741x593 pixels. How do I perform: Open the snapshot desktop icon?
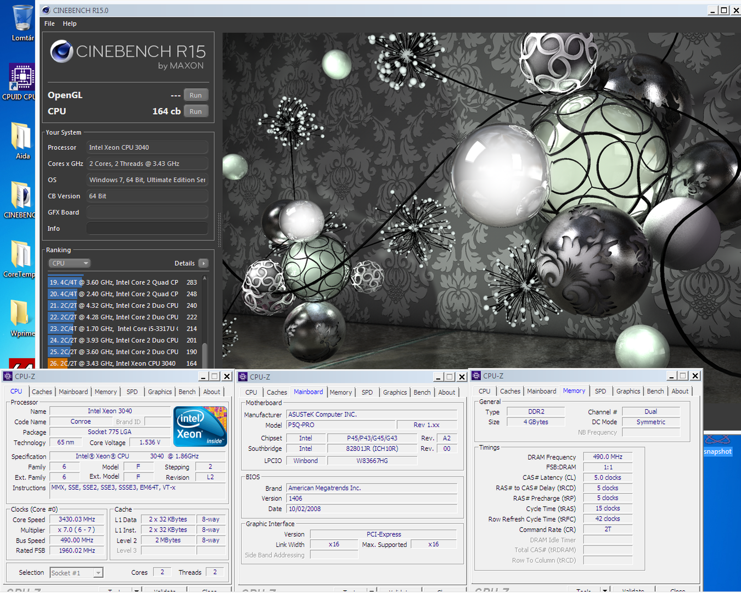717,446
